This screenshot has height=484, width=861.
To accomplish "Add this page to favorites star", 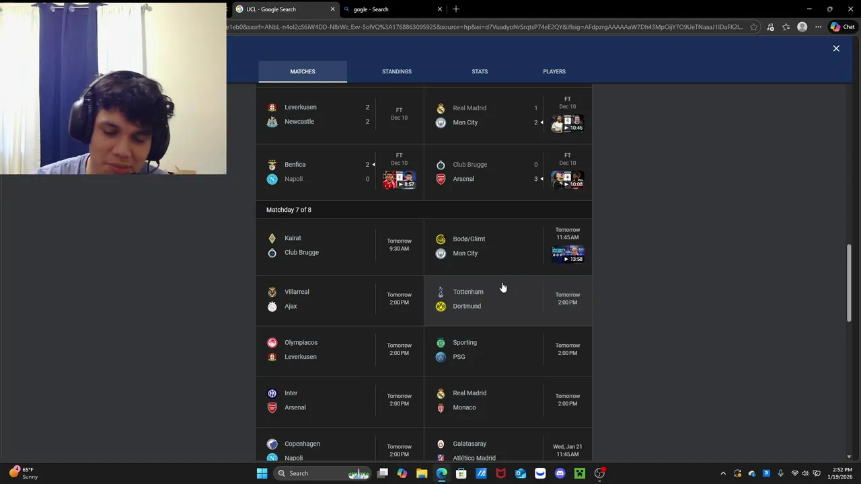I will tap(754, 27).
